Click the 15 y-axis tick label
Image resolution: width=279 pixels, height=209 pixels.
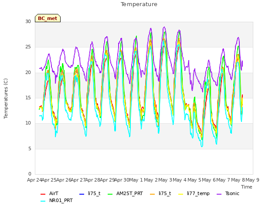tap(28, 98)
